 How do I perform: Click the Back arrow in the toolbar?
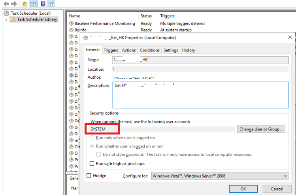tap(6, 4)
